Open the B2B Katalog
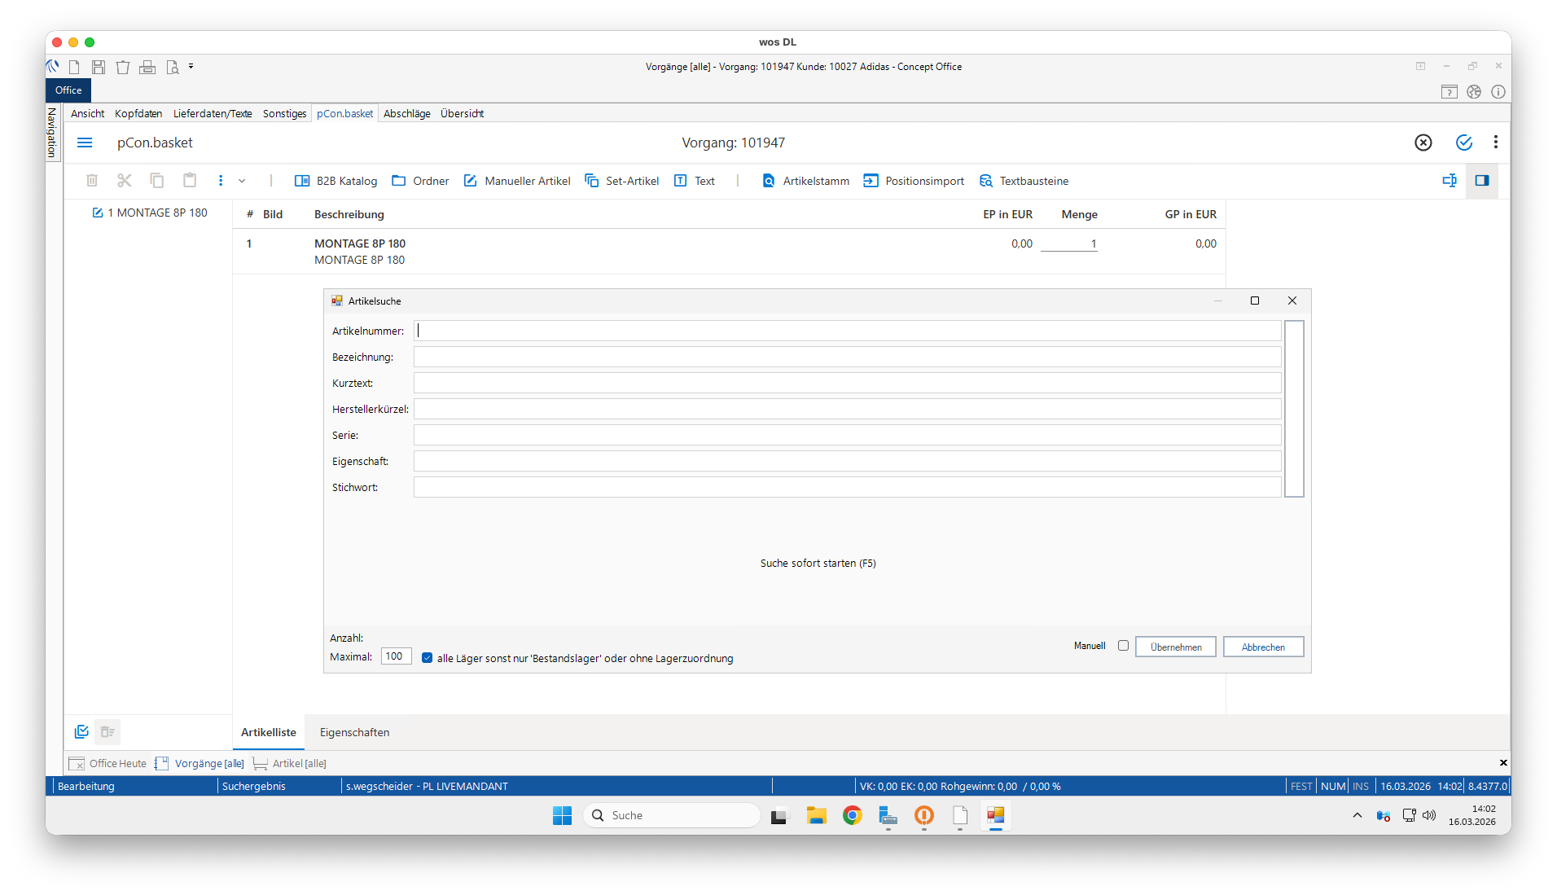 336,181
